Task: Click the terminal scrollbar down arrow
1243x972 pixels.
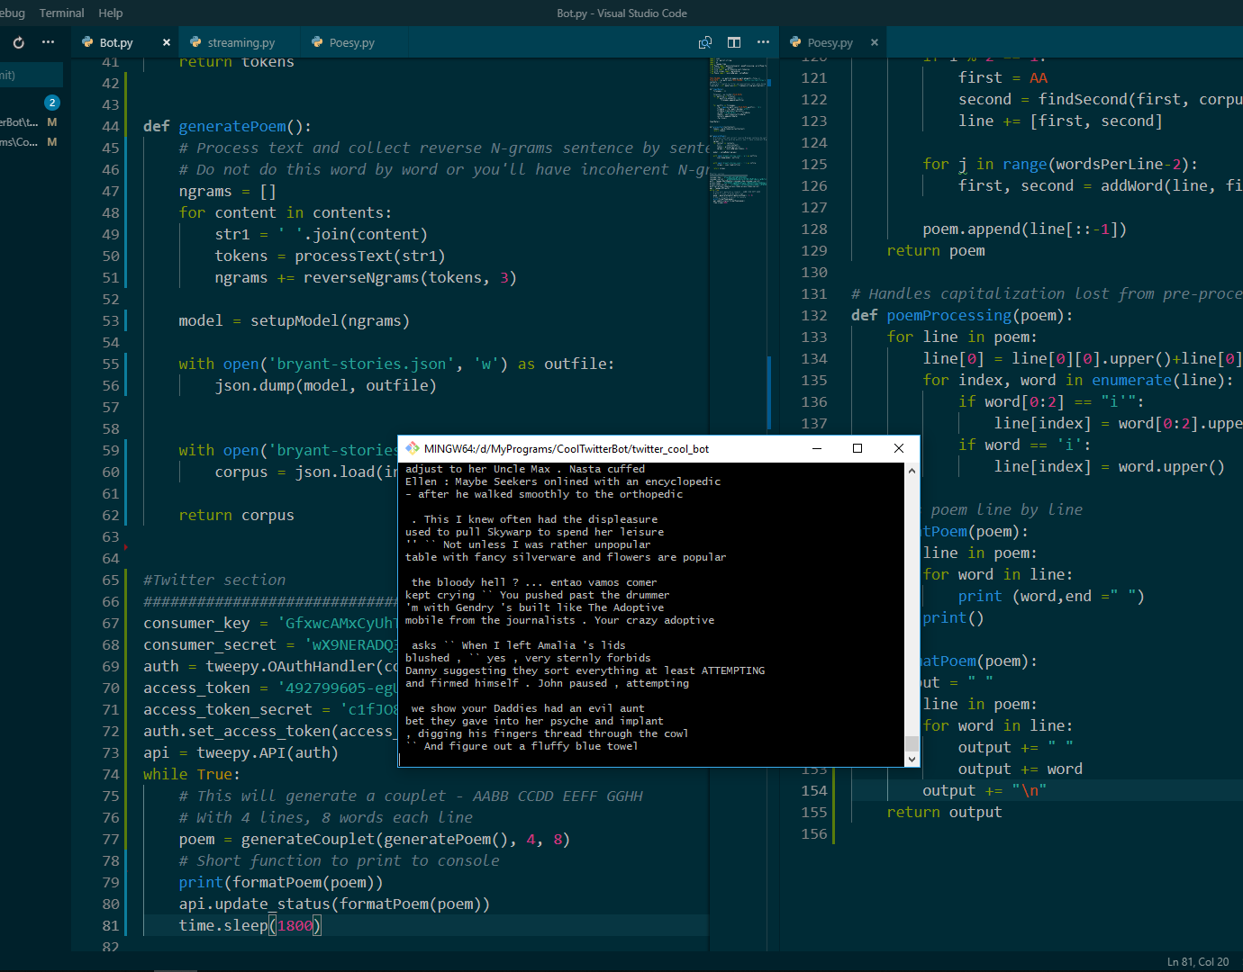Action: (912, 759)
